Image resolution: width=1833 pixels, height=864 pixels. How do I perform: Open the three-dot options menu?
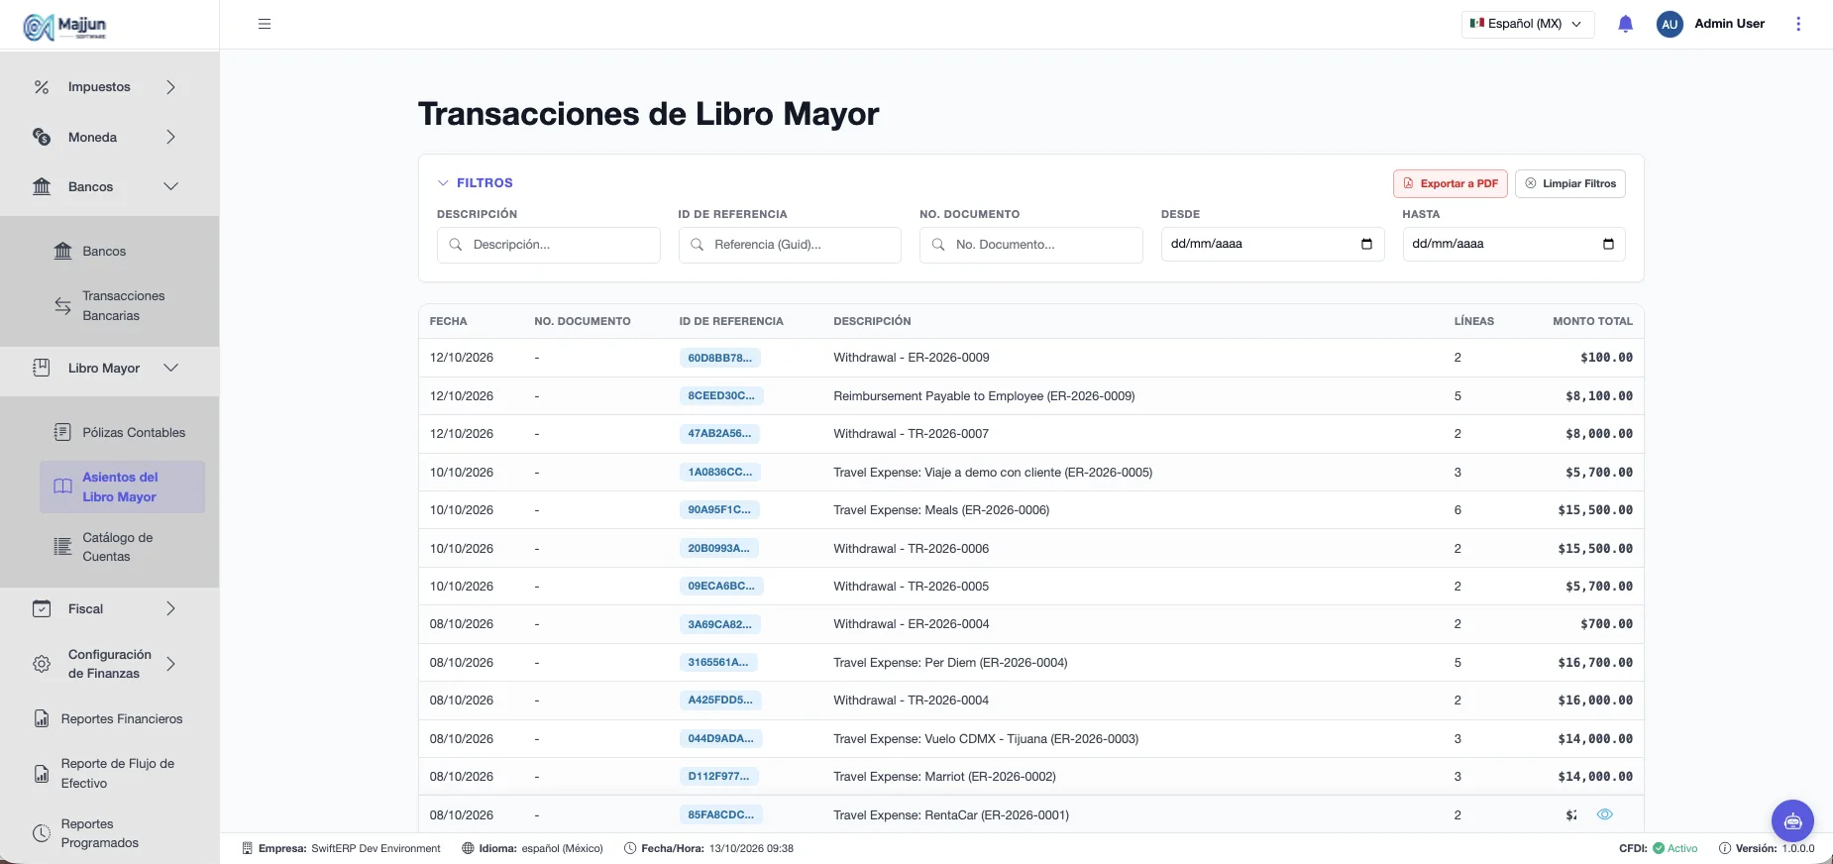click(x=1798, y=24)
